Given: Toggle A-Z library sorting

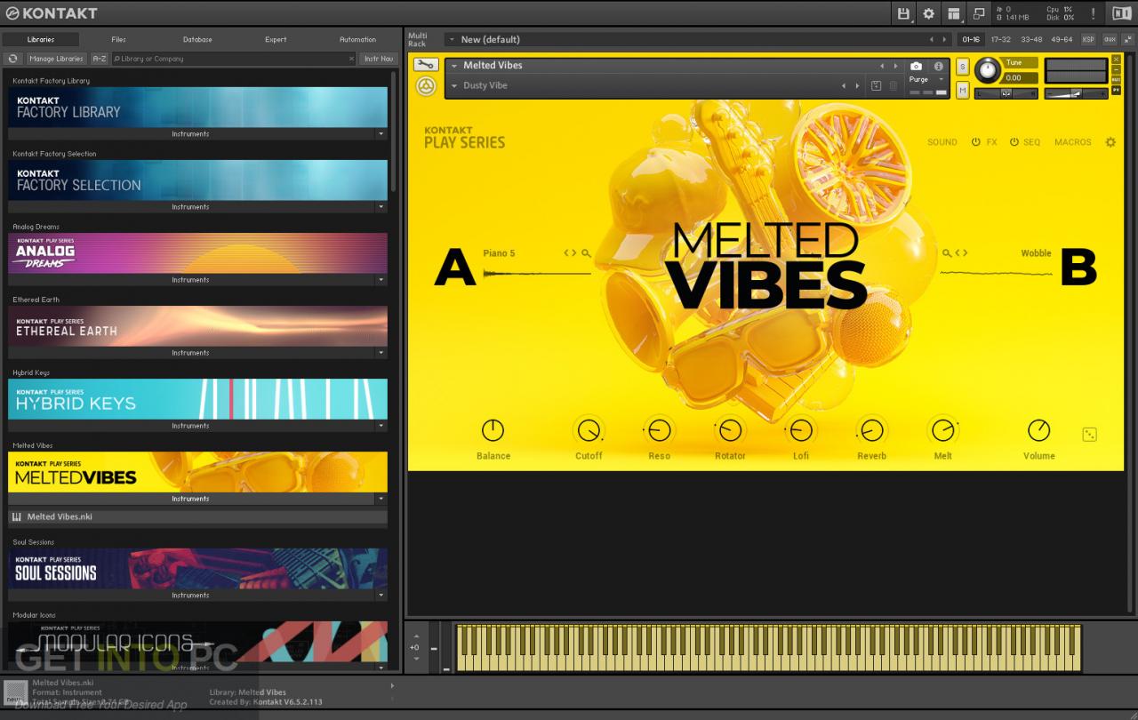Looking at the screenshot, I should 100,59.
